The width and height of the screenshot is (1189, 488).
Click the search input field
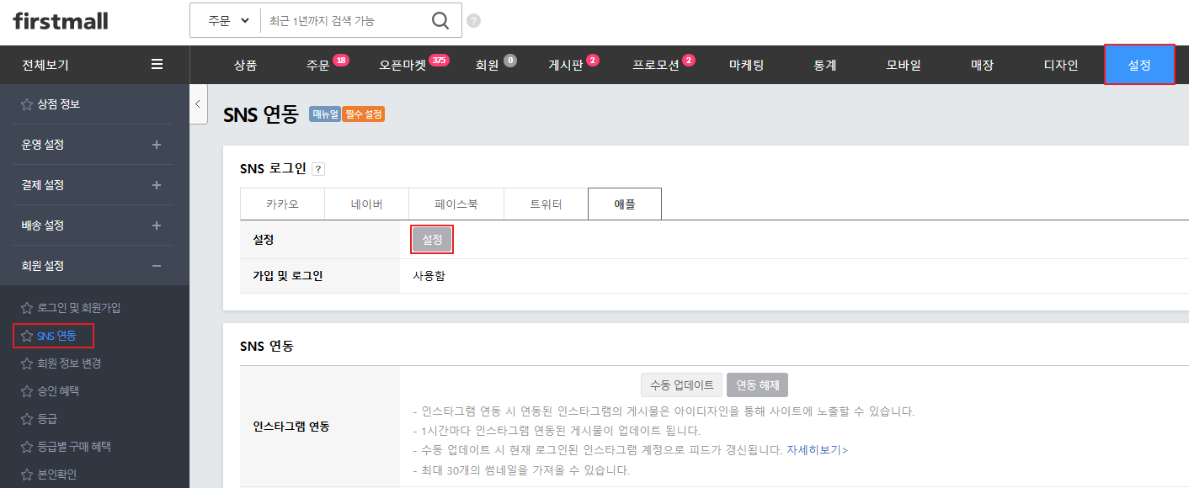coord(345,21)
